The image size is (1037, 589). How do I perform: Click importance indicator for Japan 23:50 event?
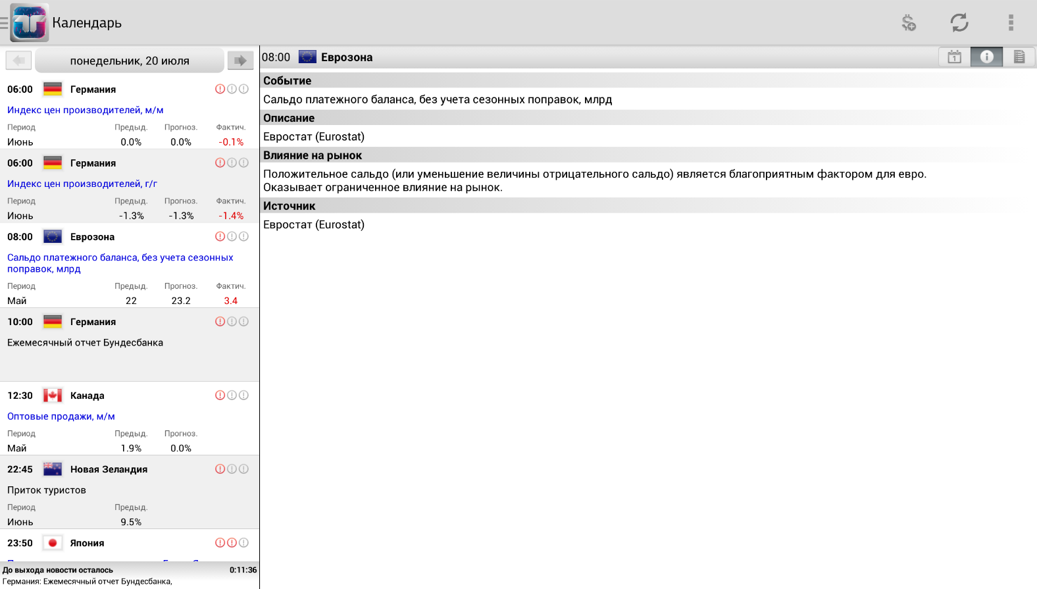[232, 543]
